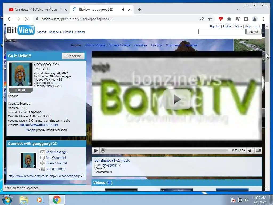273x205 pixels.
Task: Open the Windows Start menu orb
Action: 7,200
